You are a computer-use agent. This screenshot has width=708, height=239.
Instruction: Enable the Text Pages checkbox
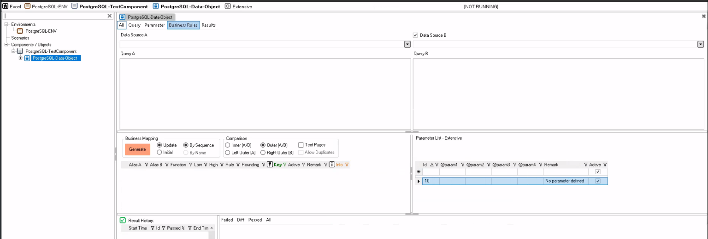[x=301, y=145]
